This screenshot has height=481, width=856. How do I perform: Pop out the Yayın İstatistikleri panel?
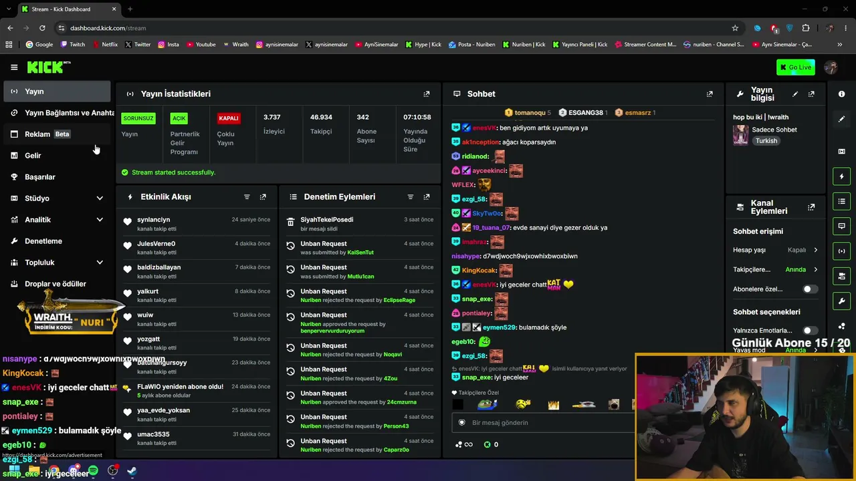(427, 94)
